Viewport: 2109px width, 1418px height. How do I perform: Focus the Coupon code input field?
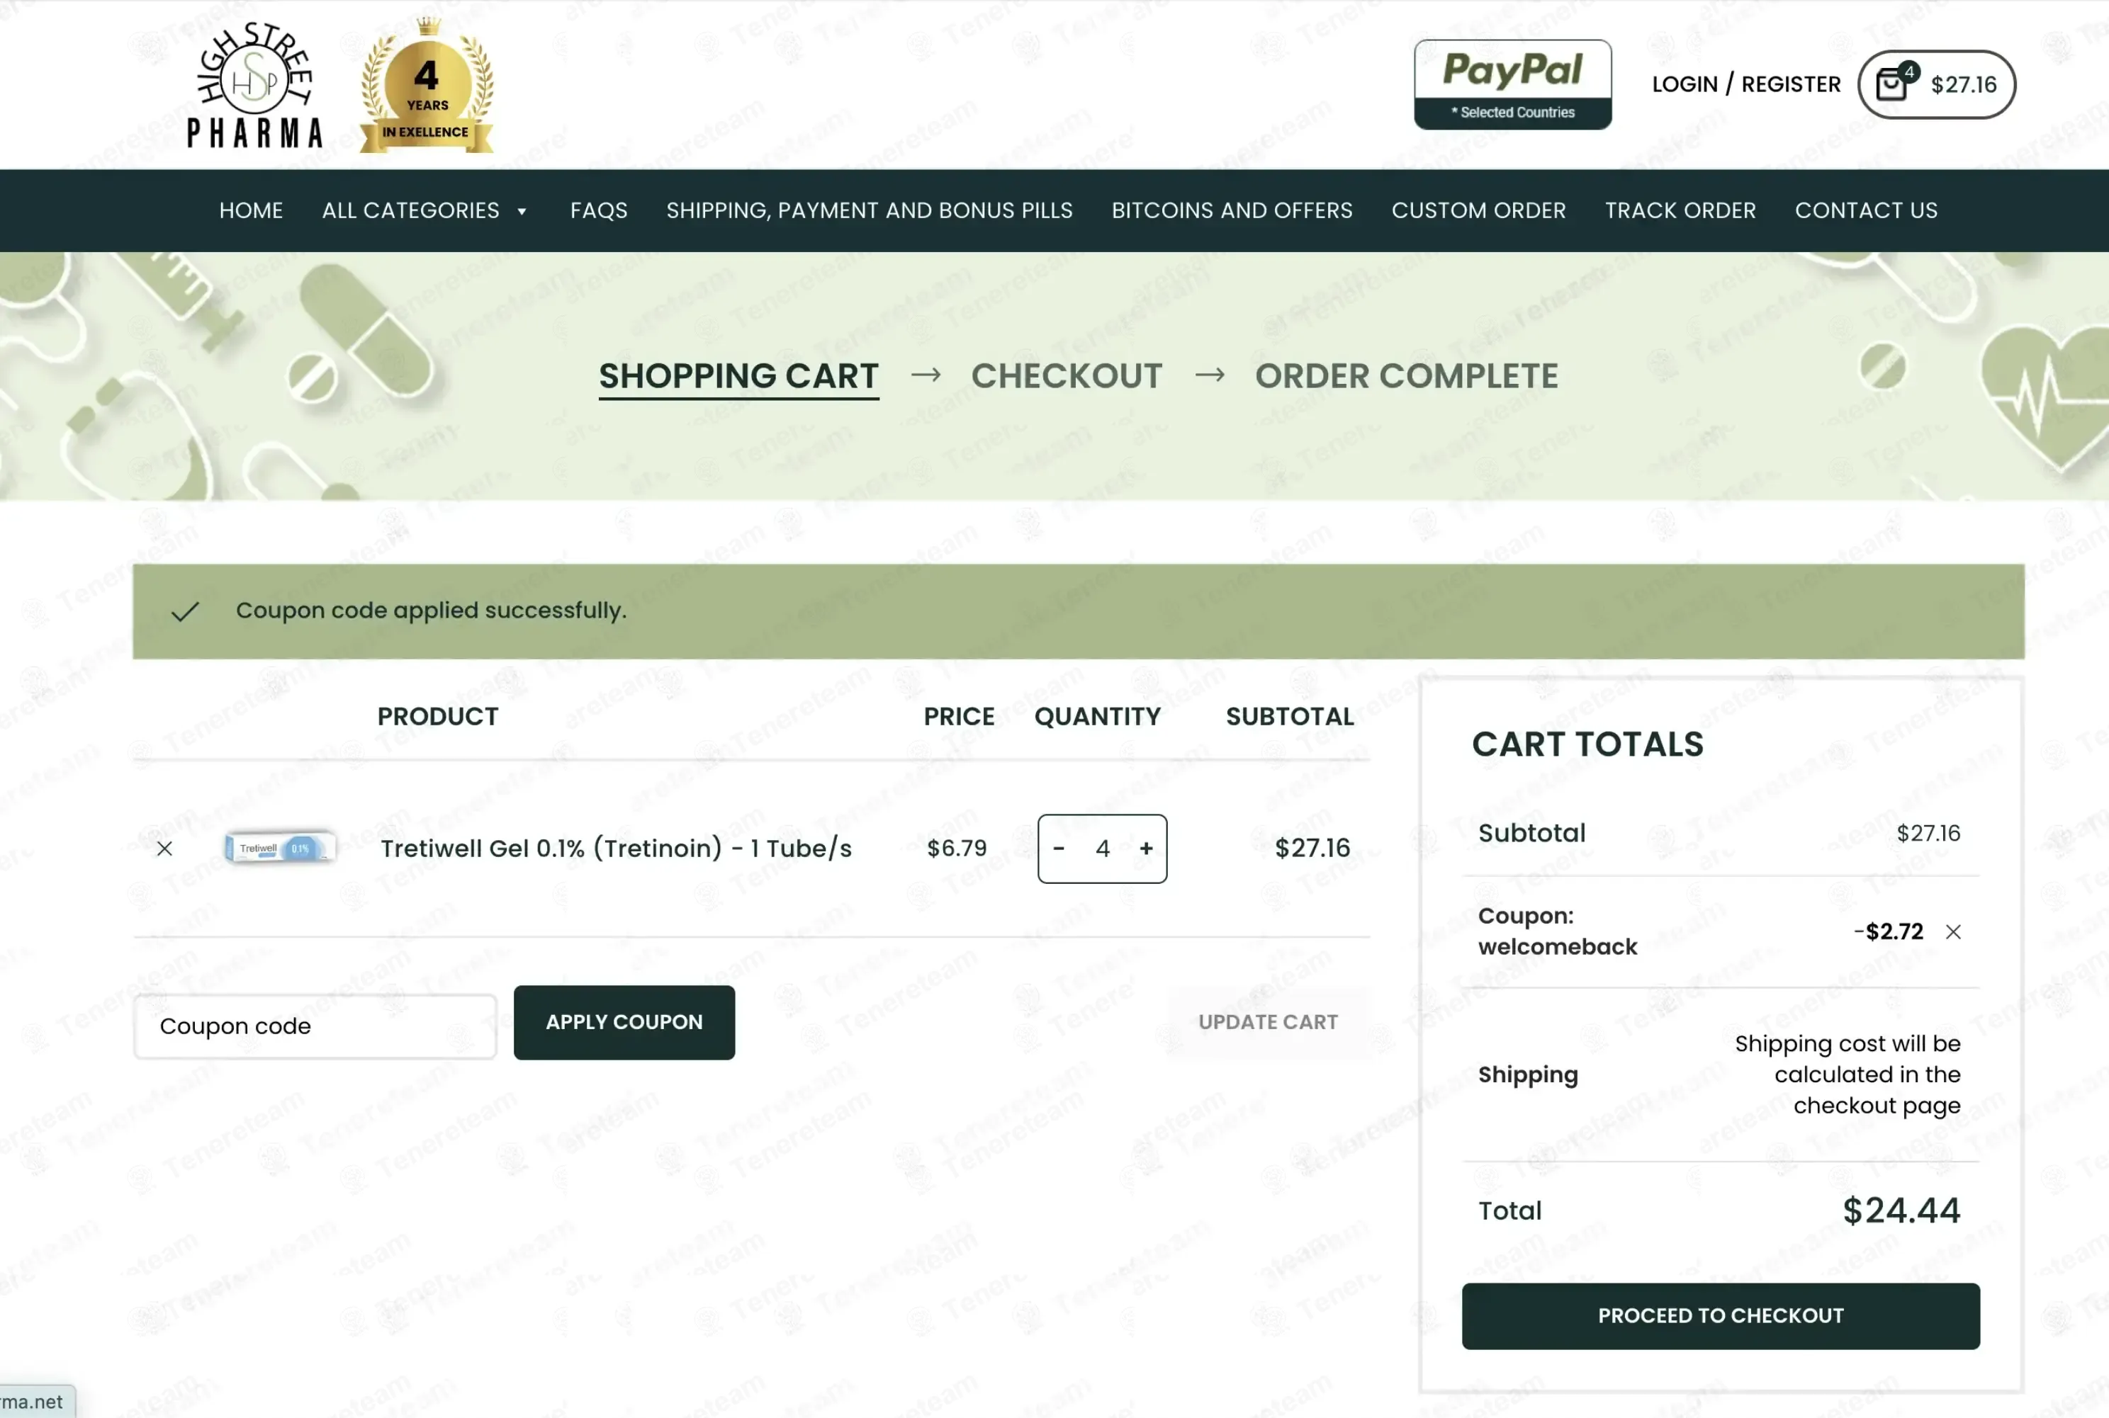(315, 1026)
